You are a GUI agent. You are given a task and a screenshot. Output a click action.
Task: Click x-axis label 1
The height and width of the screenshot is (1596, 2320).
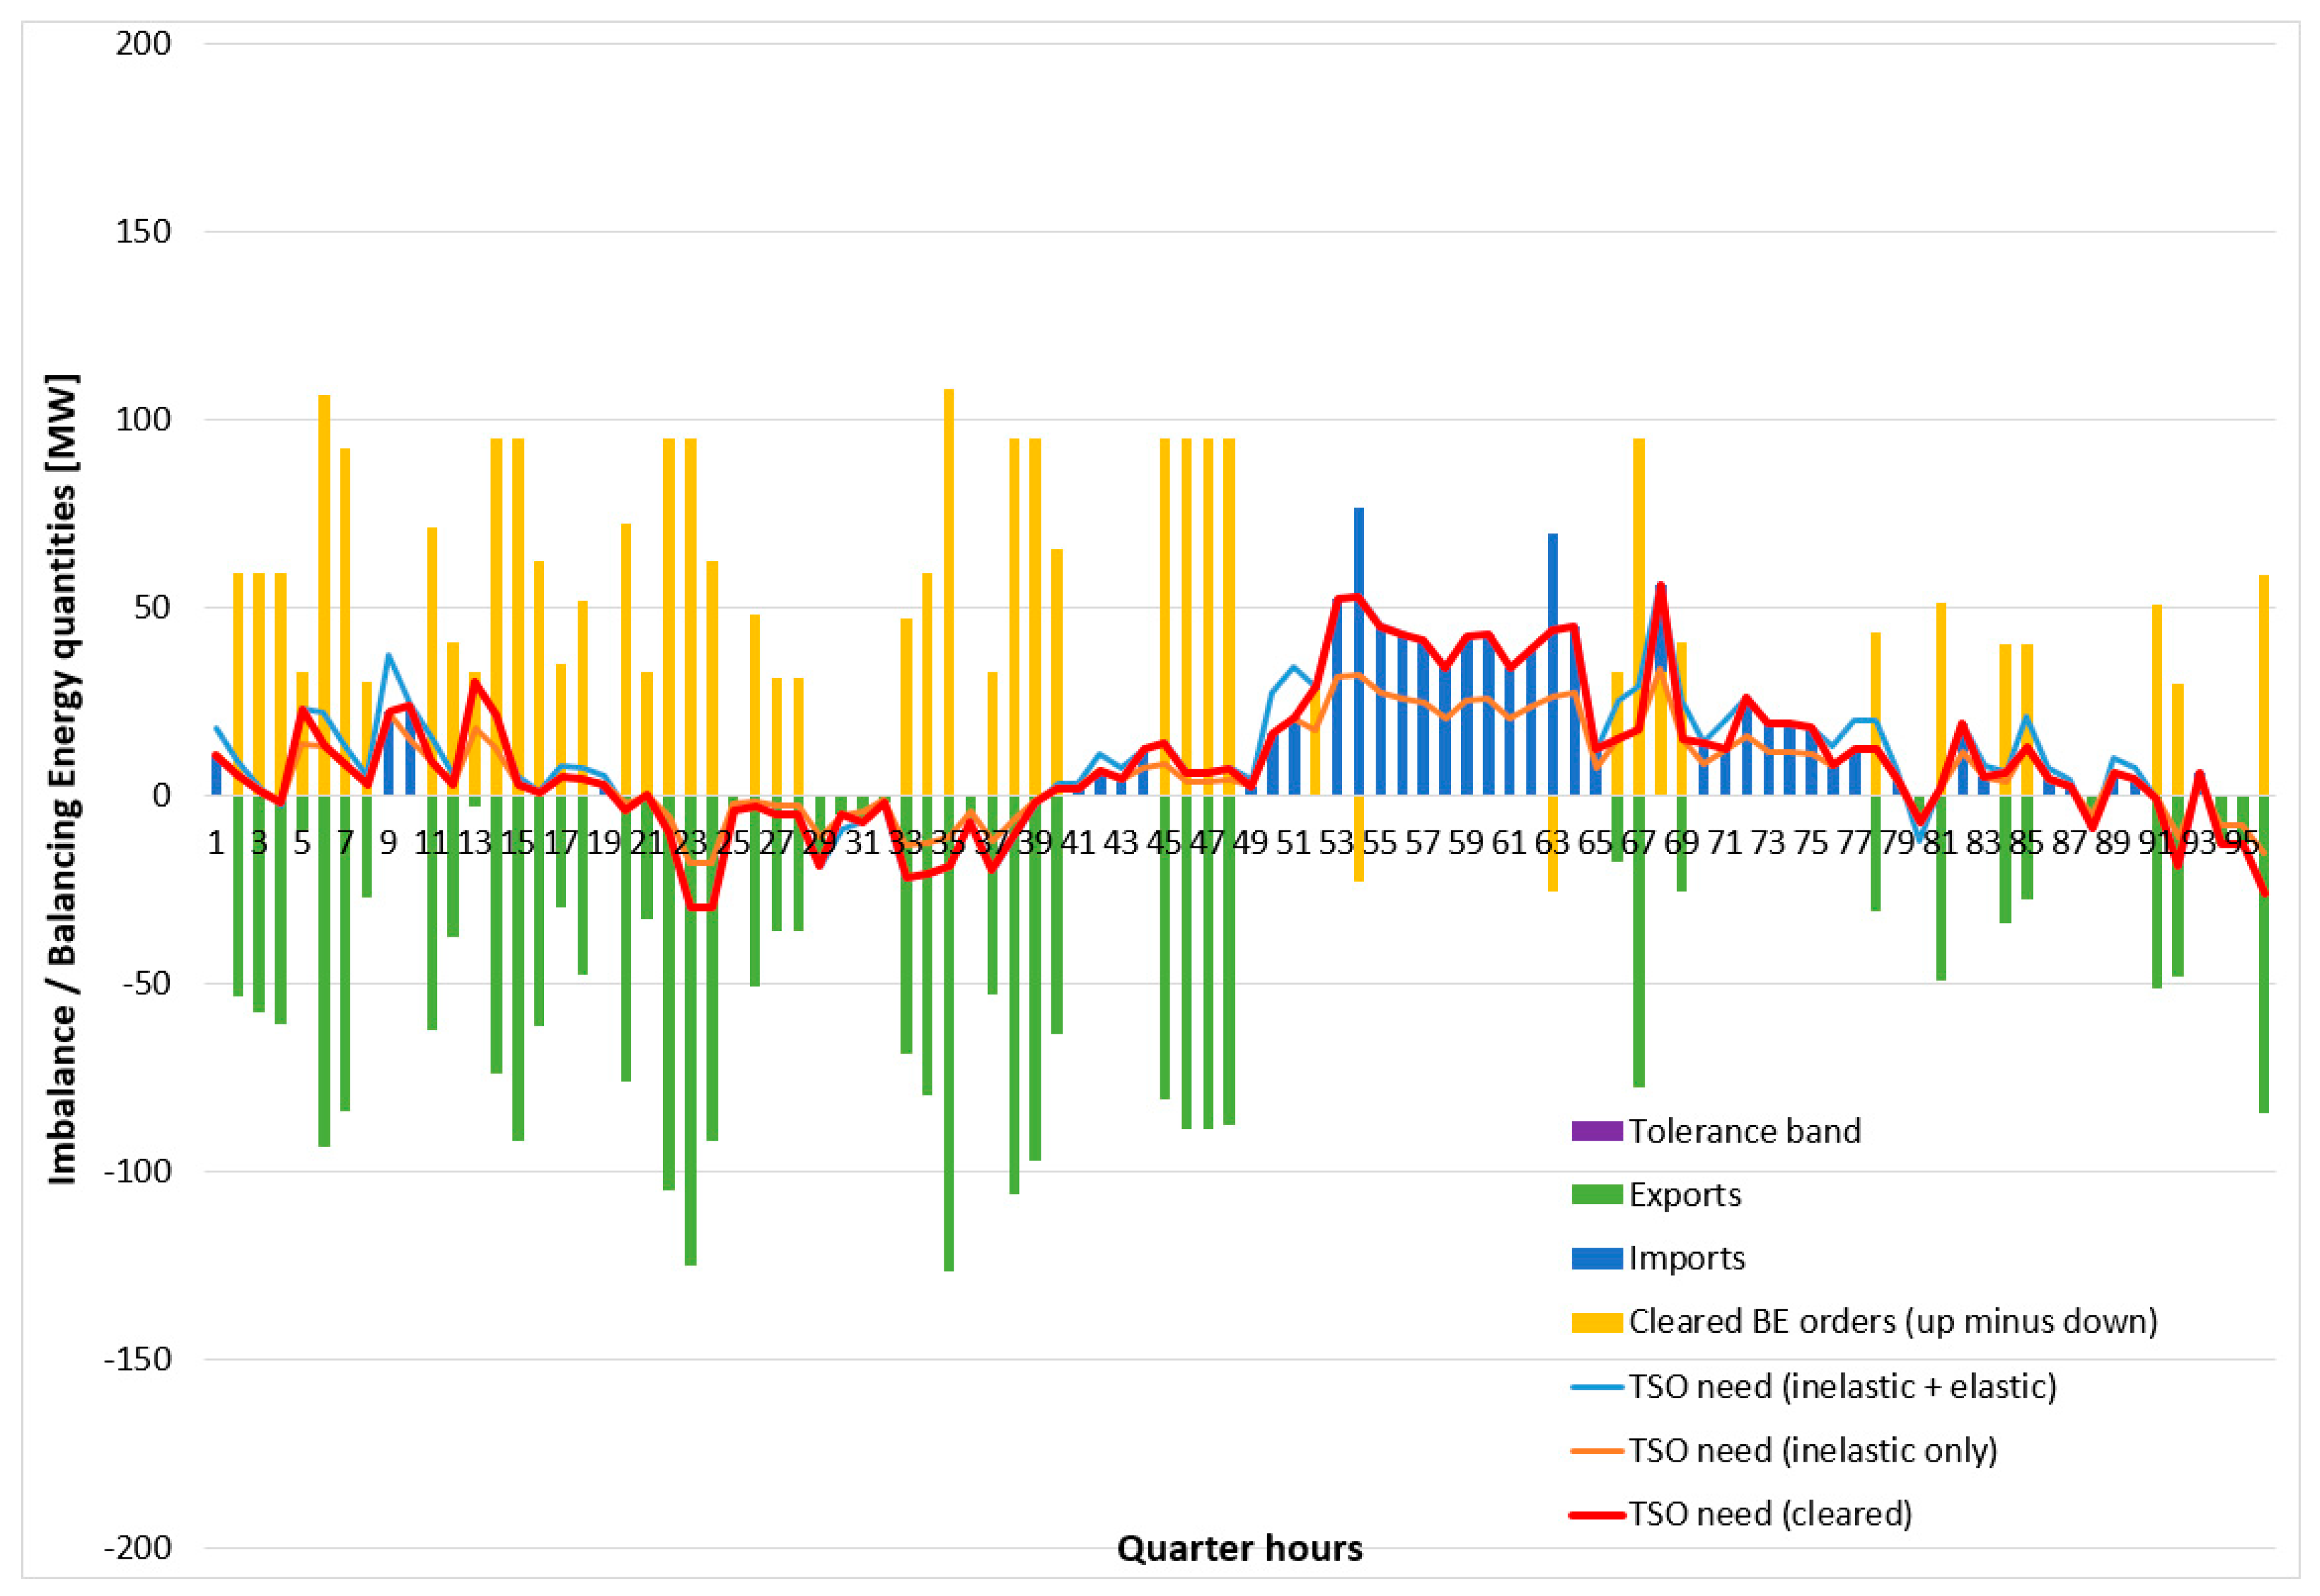(x=215, y=843)
